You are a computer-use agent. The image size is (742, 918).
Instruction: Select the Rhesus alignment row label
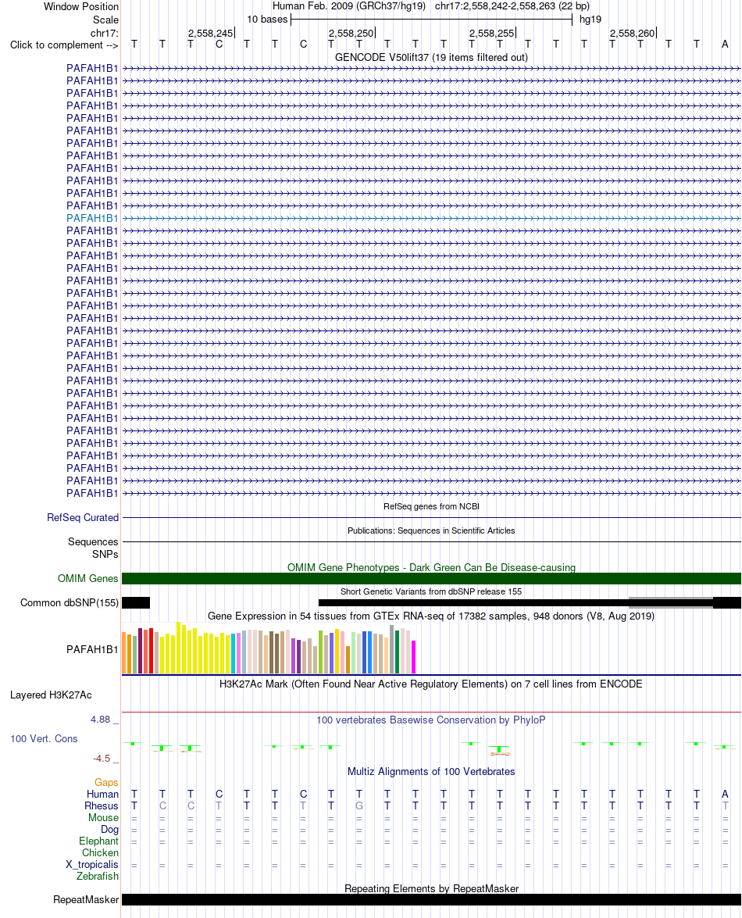pos(102,805)
